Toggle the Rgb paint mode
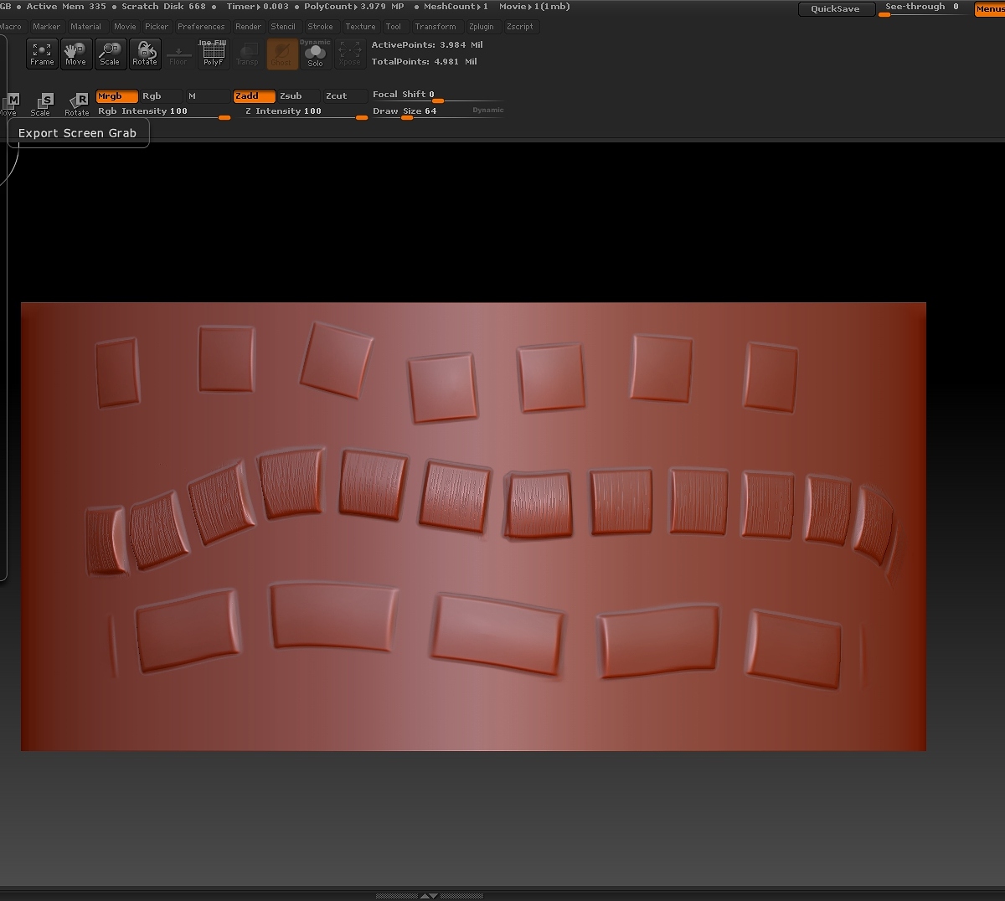Image resolution: width=1005 pixels, height=901 pixels. (161, 96)
